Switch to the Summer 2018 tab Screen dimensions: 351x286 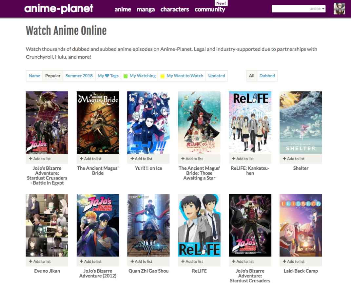click(79, 76)
